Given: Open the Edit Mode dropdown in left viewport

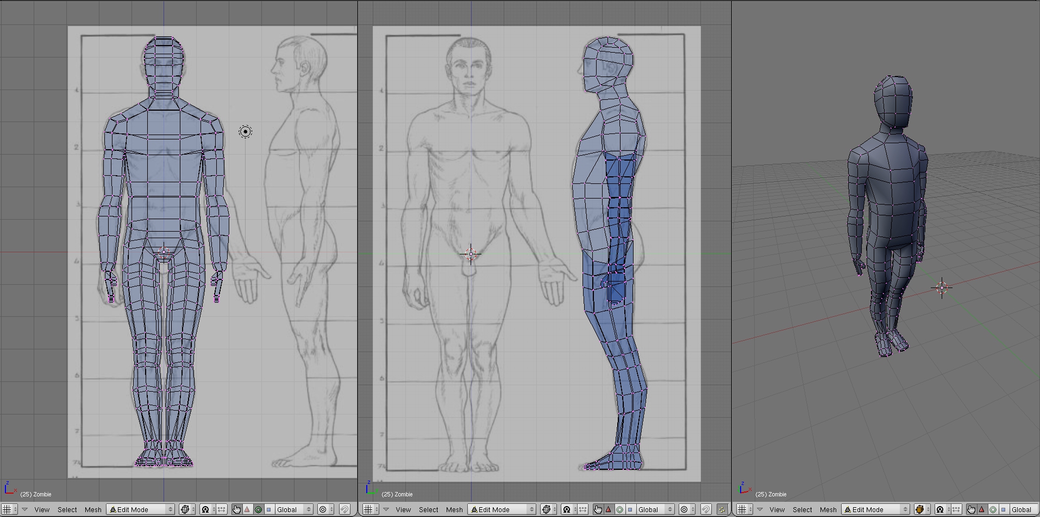Looking at the screenshot, I should coord(140,509).
